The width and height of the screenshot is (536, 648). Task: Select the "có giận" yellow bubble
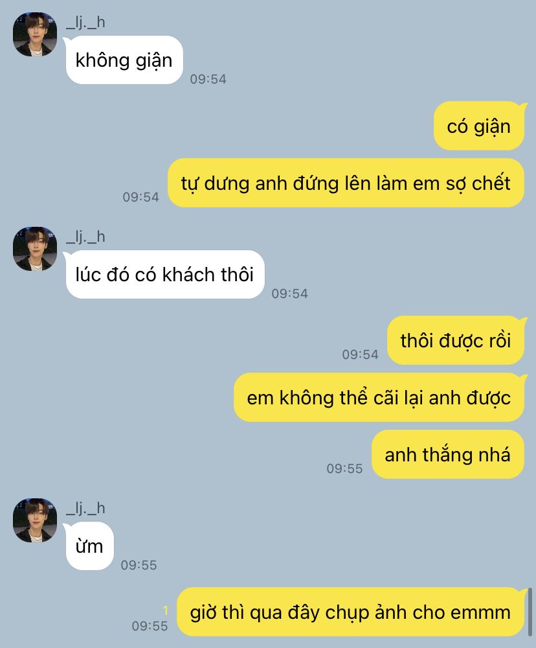[479, 126]
